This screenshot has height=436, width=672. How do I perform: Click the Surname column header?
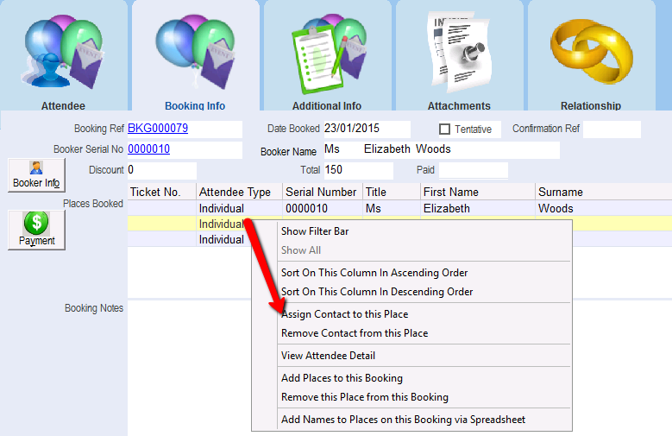pyautogui.click(x=561, y=192)
